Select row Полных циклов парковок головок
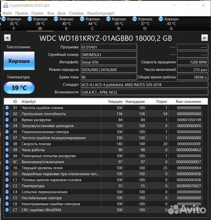Viewport: 211px width, 220px height. (103, 180)
